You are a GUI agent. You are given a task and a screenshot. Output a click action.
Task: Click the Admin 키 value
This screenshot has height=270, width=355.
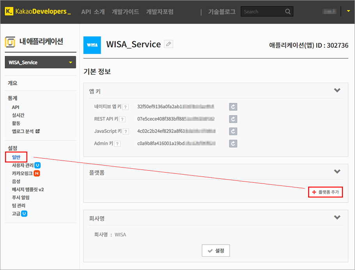176,143
